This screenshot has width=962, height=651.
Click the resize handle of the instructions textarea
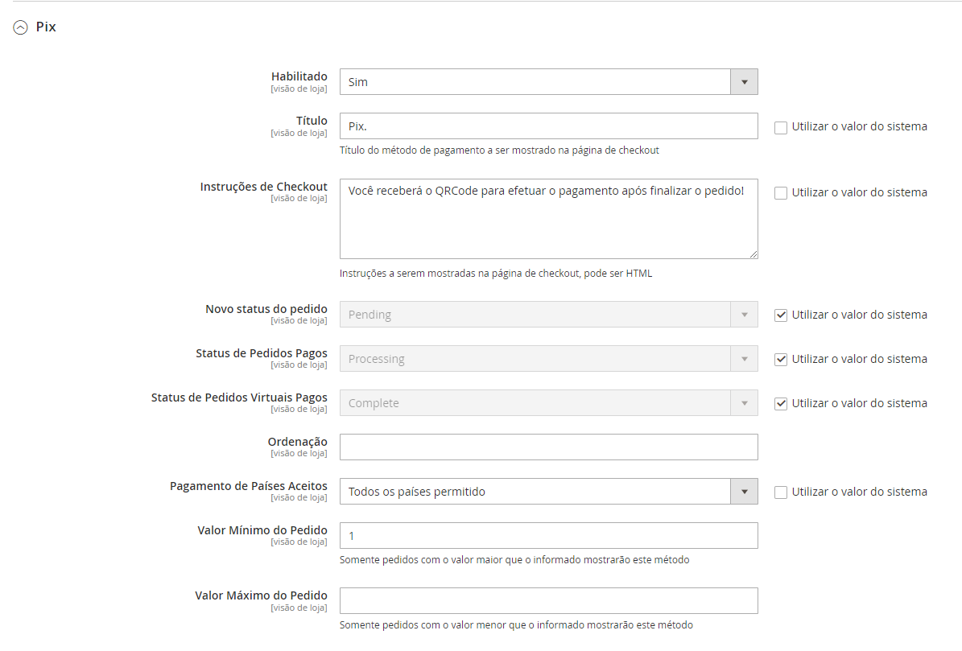[753, 253]
